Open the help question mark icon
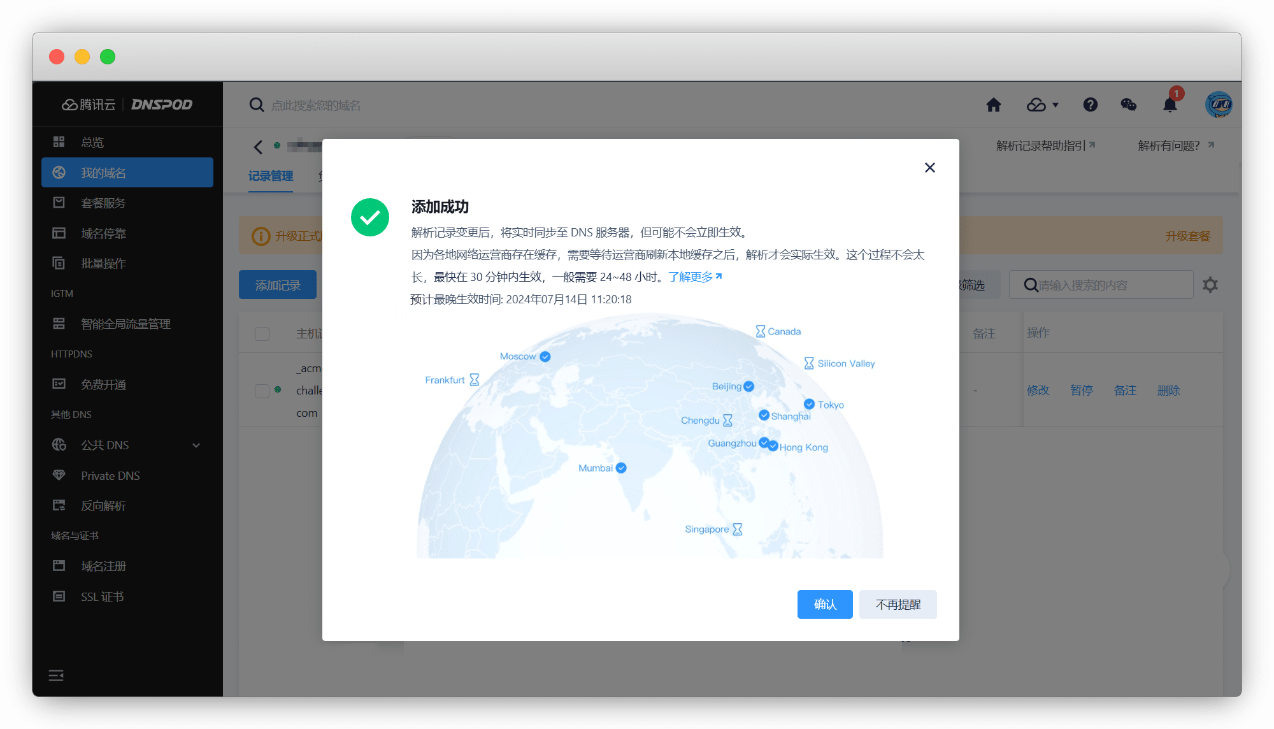The width and height of the screenshot is (1274, 729). click(1090, 105)
